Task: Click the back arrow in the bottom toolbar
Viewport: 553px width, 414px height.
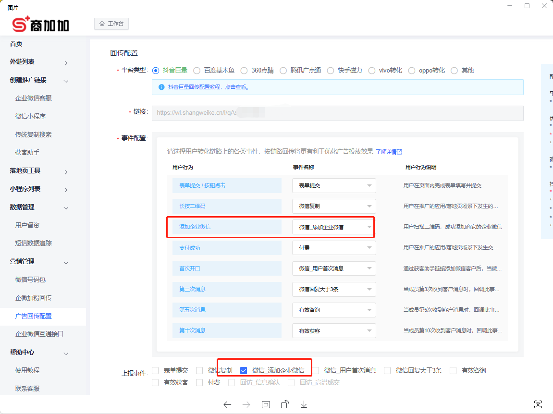Action: pyautogui.click(x=227, y=404)
